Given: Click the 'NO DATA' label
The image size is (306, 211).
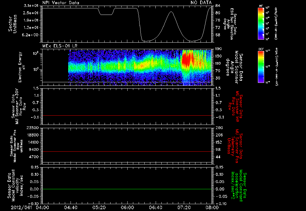Looking at the screenshot, I should click(x=201, y=3).
